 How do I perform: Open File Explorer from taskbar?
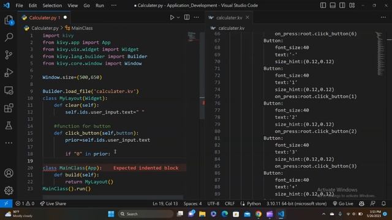click(x=202, y=214)
